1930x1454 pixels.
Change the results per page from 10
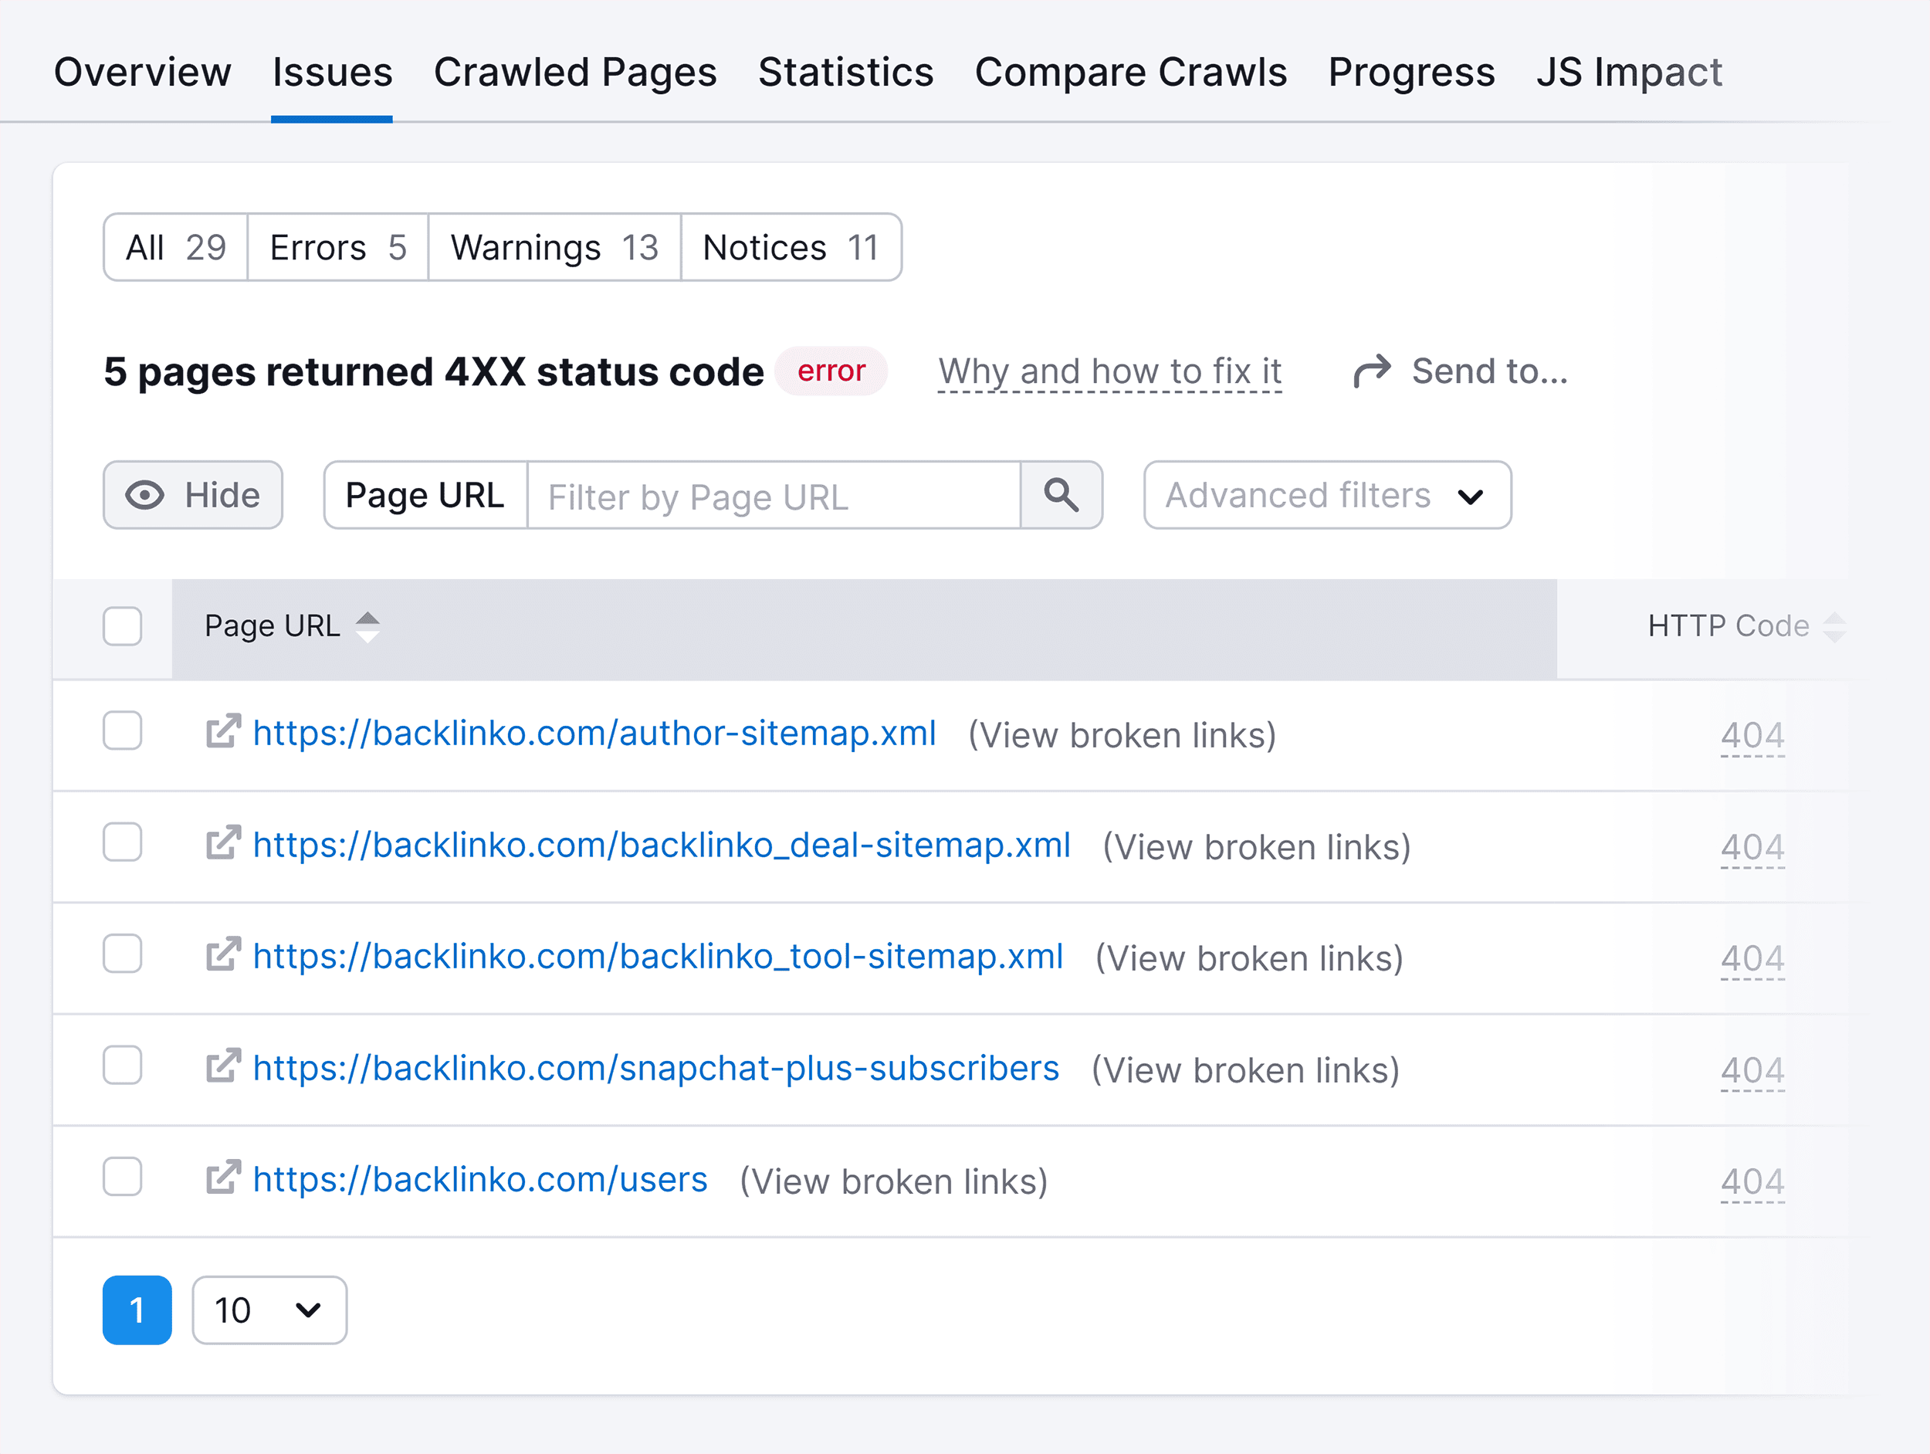tap(269, 1310)
